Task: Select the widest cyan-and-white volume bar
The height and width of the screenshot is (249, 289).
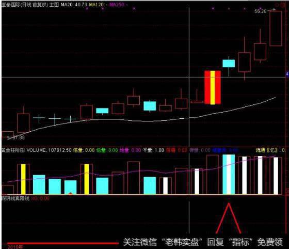Action: (229, 174)
